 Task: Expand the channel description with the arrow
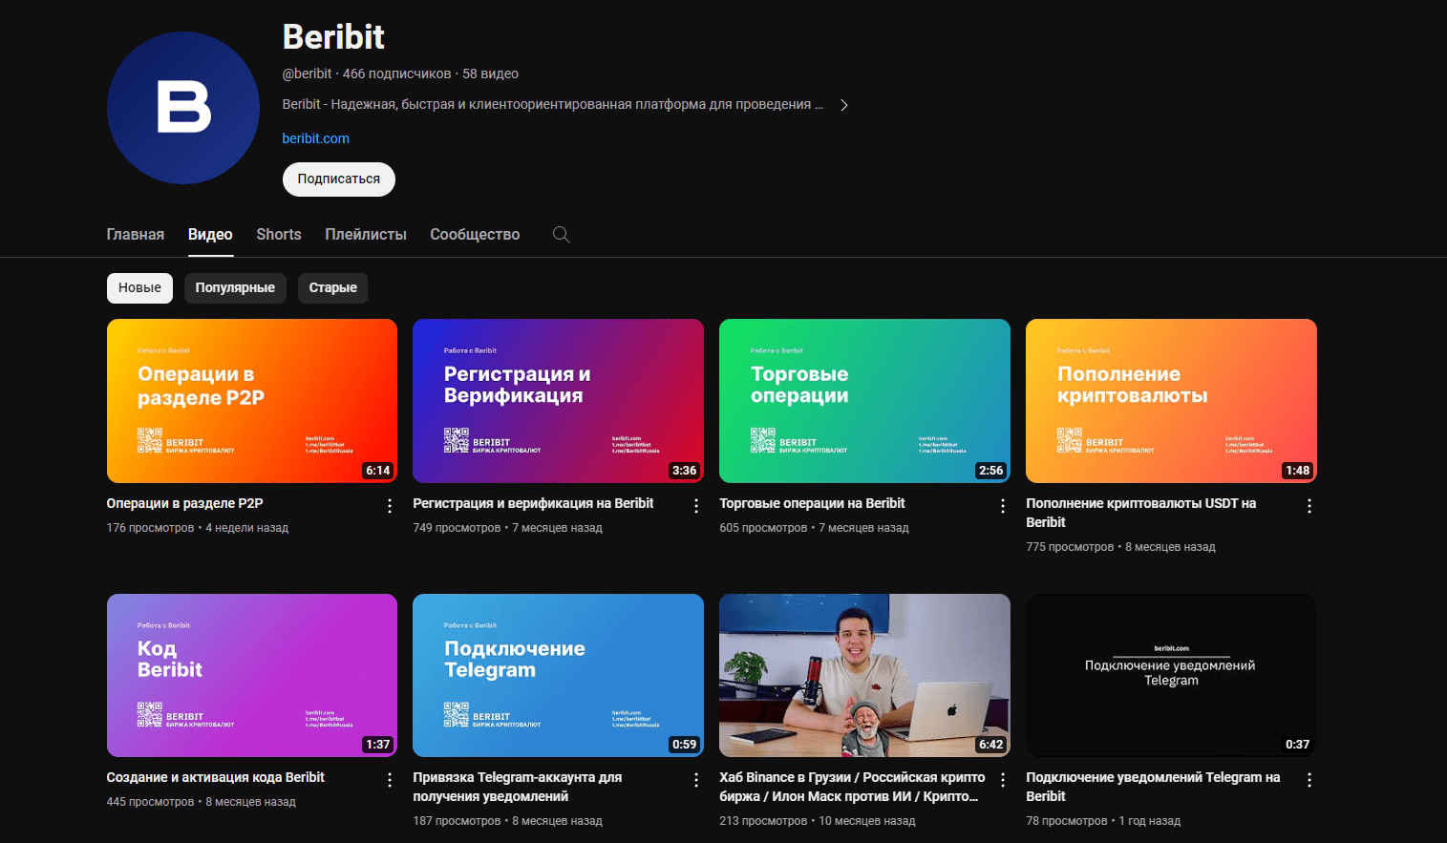(x=844, y=105)
